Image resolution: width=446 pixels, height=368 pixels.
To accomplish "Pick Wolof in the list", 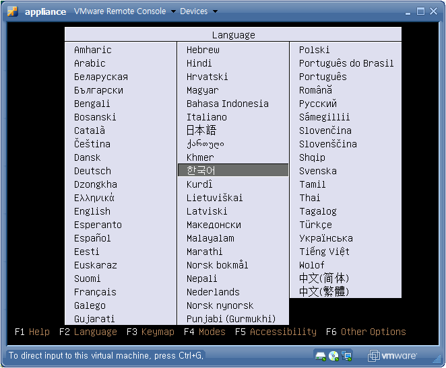I will point(311,265).
